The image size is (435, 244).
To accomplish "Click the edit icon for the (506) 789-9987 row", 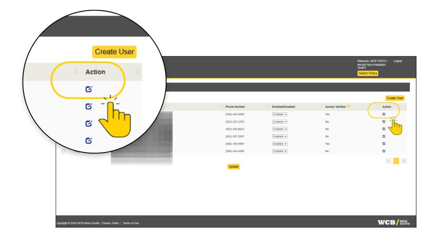I will tap(384, 144).
